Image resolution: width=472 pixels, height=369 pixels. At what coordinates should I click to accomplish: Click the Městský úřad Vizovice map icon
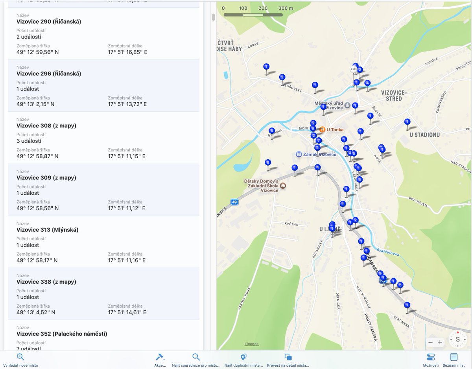point(347,105)
